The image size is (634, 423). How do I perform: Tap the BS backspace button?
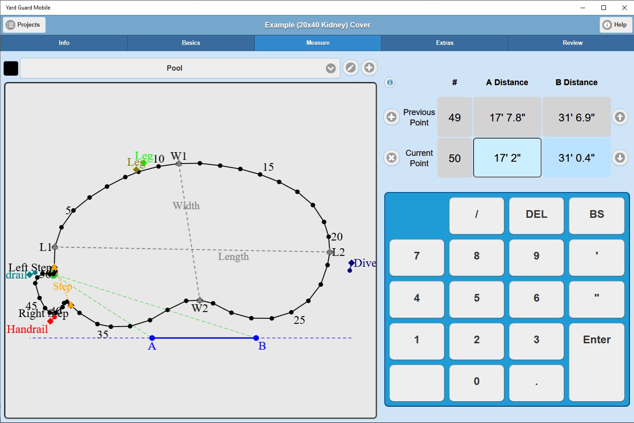[597, 214]
